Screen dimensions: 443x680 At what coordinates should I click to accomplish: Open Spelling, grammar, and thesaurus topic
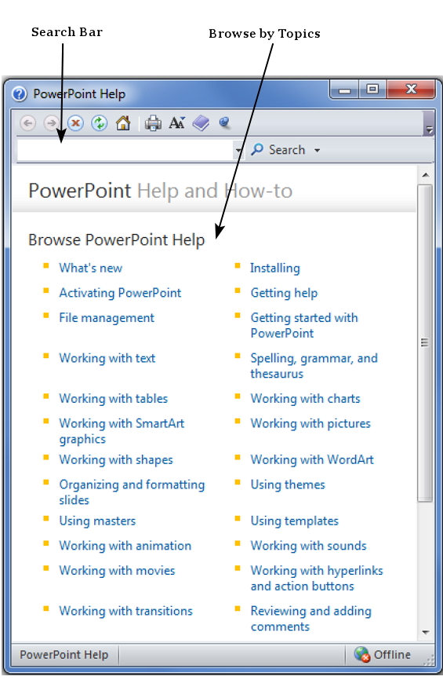(x=314, y=366)
